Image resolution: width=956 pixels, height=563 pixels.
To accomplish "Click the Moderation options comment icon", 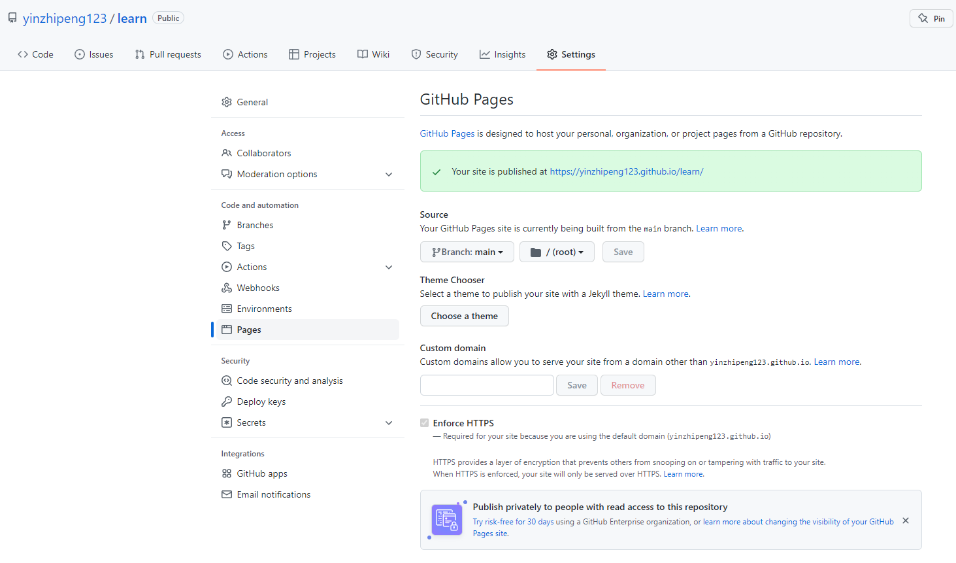I will tap(227, 174).
